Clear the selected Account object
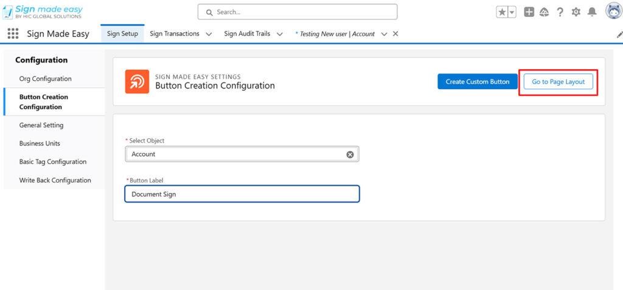 (x=350, y=155)
